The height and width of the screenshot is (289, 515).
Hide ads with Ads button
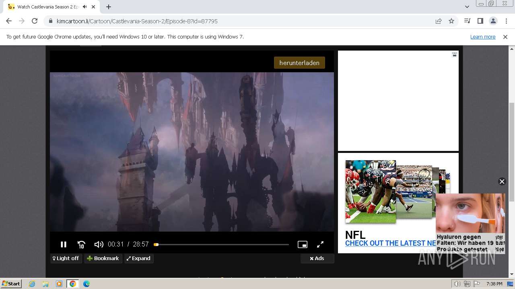317,258
